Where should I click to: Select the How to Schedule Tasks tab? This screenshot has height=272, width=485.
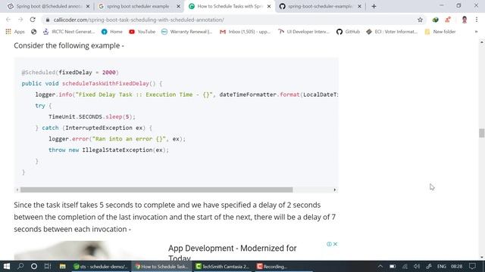point(230,6)
